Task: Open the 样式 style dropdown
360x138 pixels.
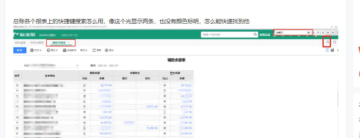Action: tap(84, 50)
